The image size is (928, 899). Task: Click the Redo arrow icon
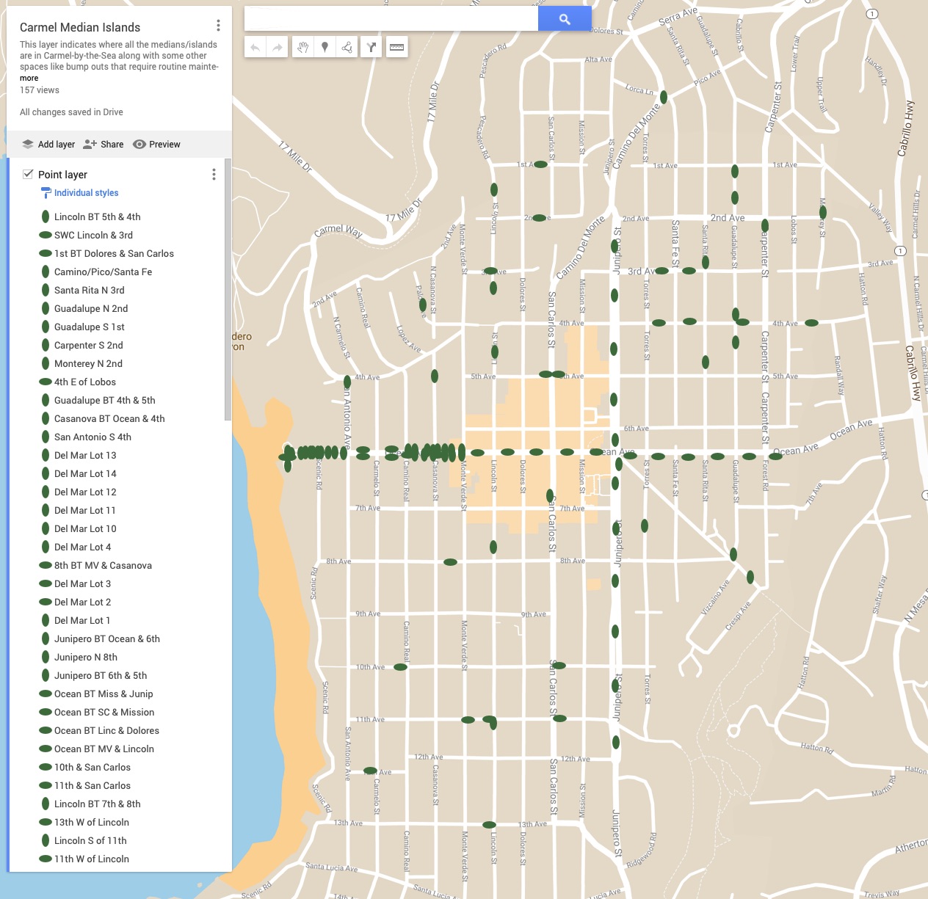point(275,46)
